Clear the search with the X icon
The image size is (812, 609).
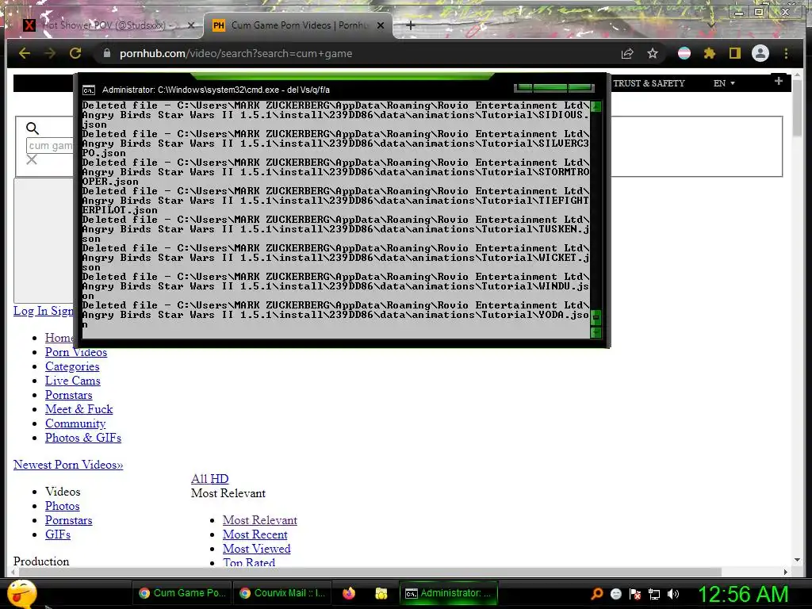[x=32, y=159]
